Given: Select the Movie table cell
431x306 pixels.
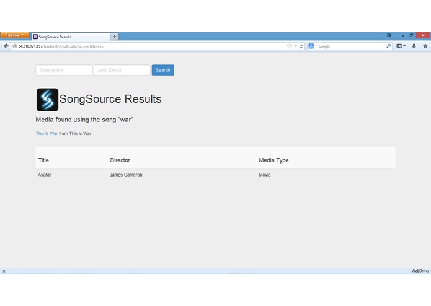Looking at the screenshot, I should (265, 175).
